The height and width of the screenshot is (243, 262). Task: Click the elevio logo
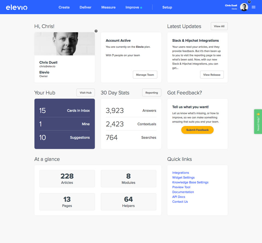(x=17, y=7)
